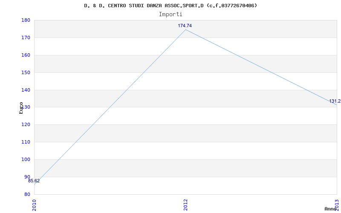
Task: Click the x-axis year 2010
Action: [34, 205]
